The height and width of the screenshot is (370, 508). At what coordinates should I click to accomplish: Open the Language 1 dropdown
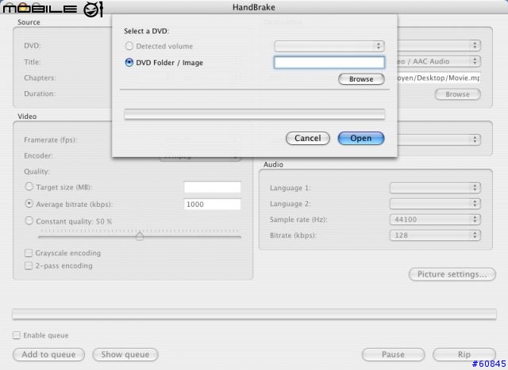point(435,188)
